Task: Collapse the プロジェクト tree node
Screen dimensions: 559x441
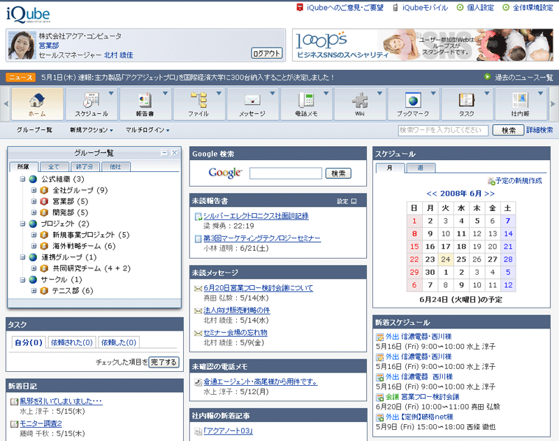Action: click(22, 224)
